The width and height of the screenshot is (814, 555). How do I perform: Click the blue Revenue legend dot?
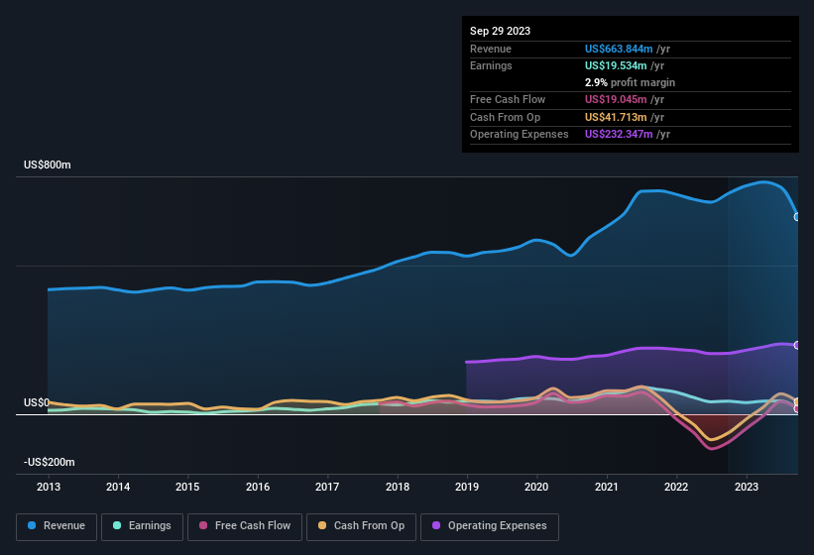click(33, 526)
